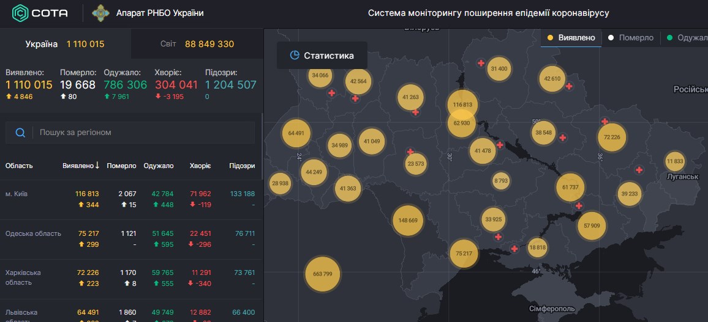
Task: Click the green dot beside Одужало tab
Action: click(669, 38)
